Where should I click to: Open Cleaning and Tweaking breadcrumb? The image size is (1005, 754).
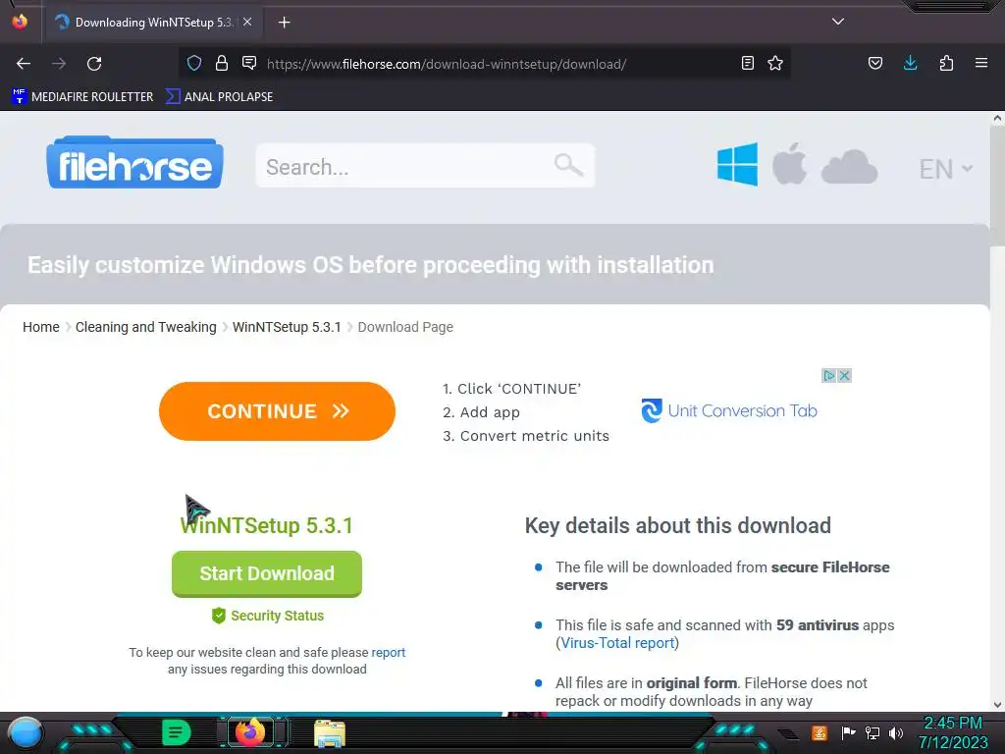146,327
